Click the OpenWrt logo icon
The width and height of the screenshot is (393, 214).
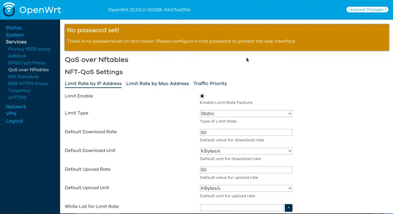(x=9, y=10)
